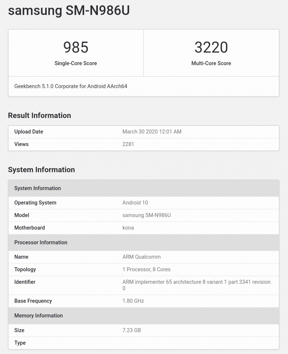
Task: Select the upload date March 30 2020 value
Action: (152, 132)
